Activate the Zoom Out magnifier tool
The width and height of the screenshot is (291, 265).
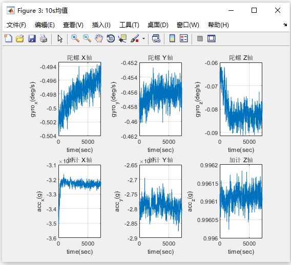tap(87, 38)
